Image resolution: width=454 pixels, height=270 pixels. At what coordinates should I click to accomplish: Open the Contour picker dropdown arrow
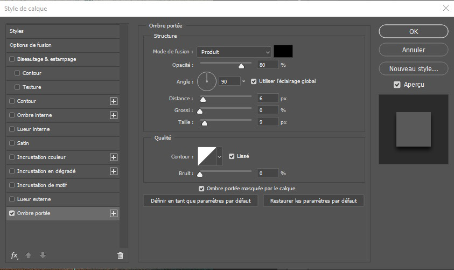click(220, 156)
